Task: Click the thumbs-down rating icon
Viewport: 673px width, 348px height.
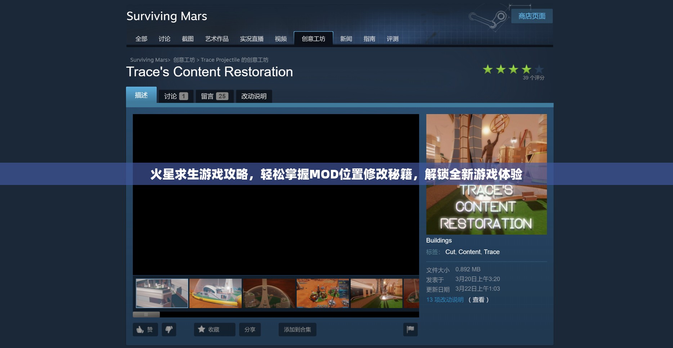Action: click(169, 329)
